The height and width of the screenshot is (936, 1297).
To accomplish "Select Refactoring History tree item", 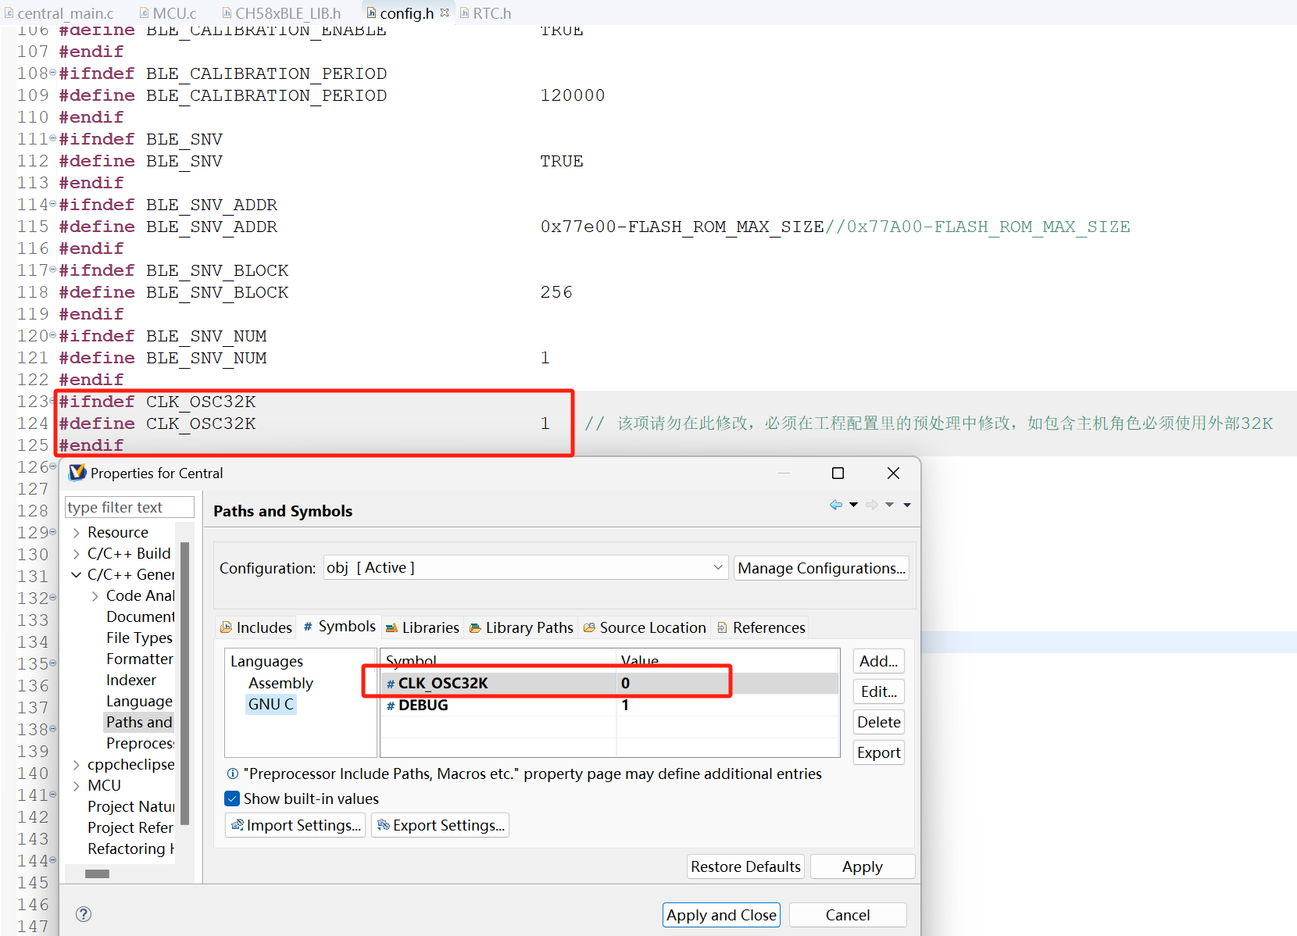I will (x=131, y=848).
